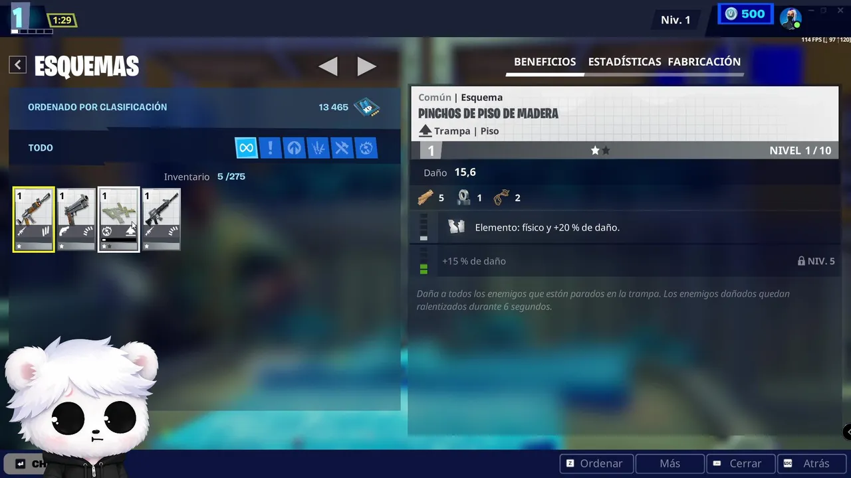
Task: Select the wooden floor spikes schematic card
Action: click(119, 220)
